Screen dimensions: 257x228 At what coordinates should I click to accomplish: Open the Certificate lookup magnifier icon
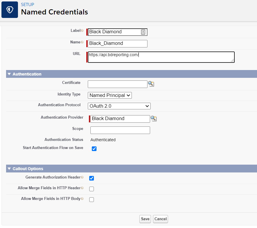[x=151, y=84]
